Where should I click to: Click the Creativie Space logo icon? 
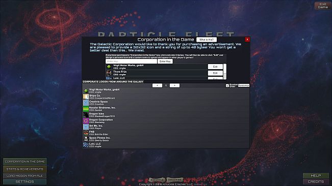coord(86,103)
